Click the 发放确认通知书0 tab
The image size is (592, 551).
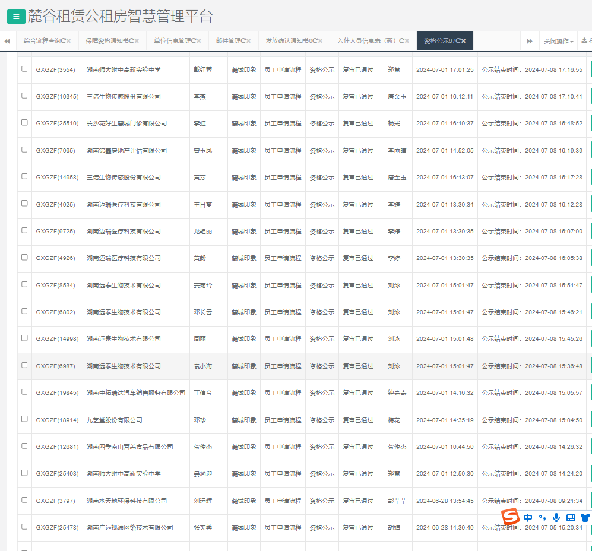[x=289, y=41]
